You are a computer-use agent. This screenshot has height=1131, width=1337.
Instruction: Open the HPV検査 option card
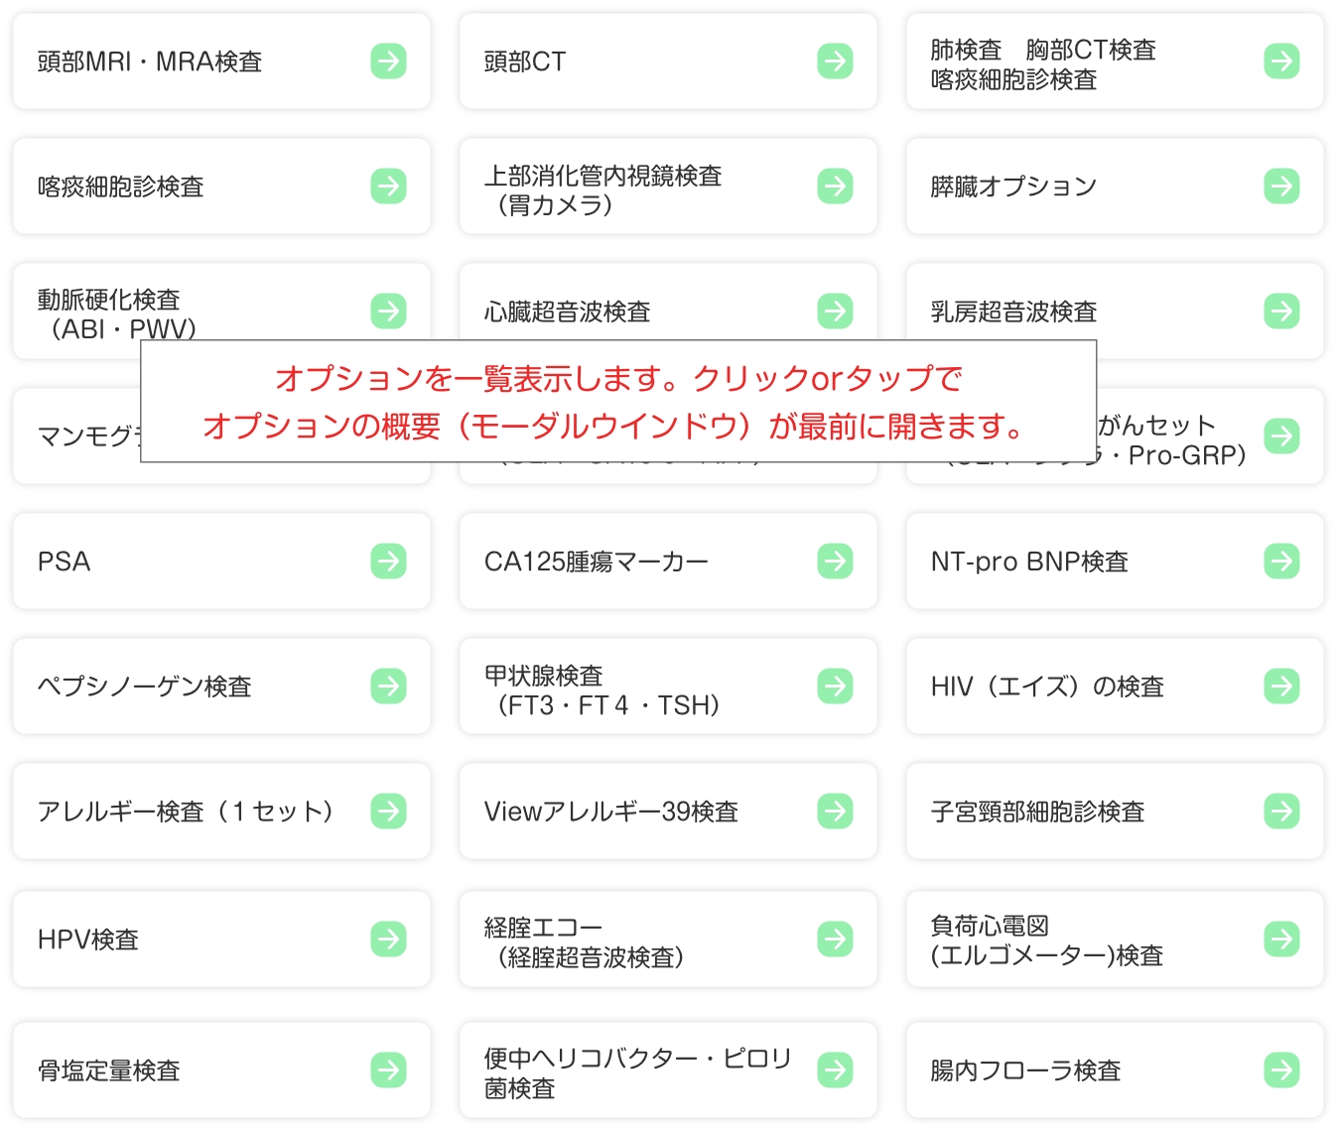[x=220, y=940]
